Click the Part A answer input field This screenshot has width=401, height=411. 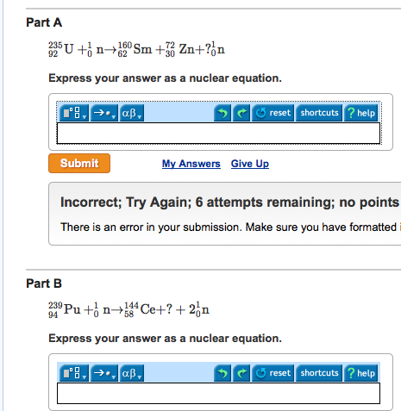click(x=218, y=133)
